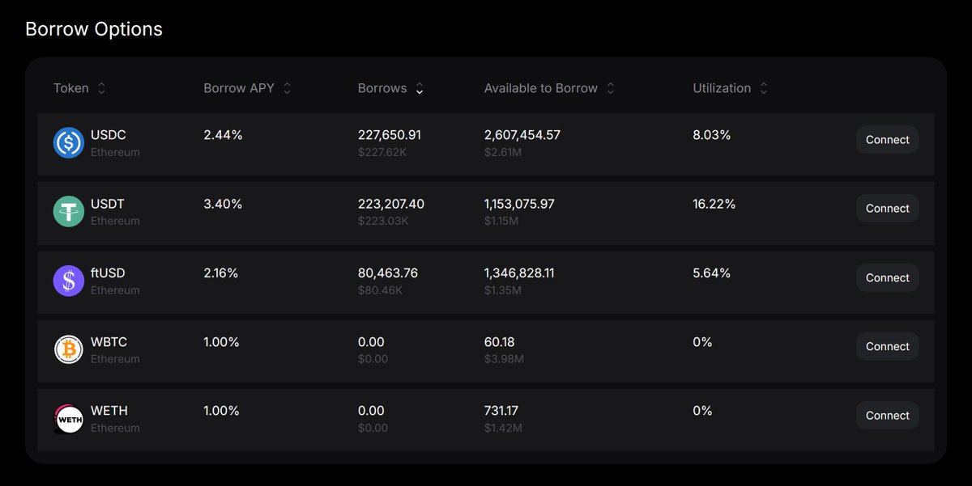
Task: Sort by Borrow APY column arrows
Action: pos(287,88)
